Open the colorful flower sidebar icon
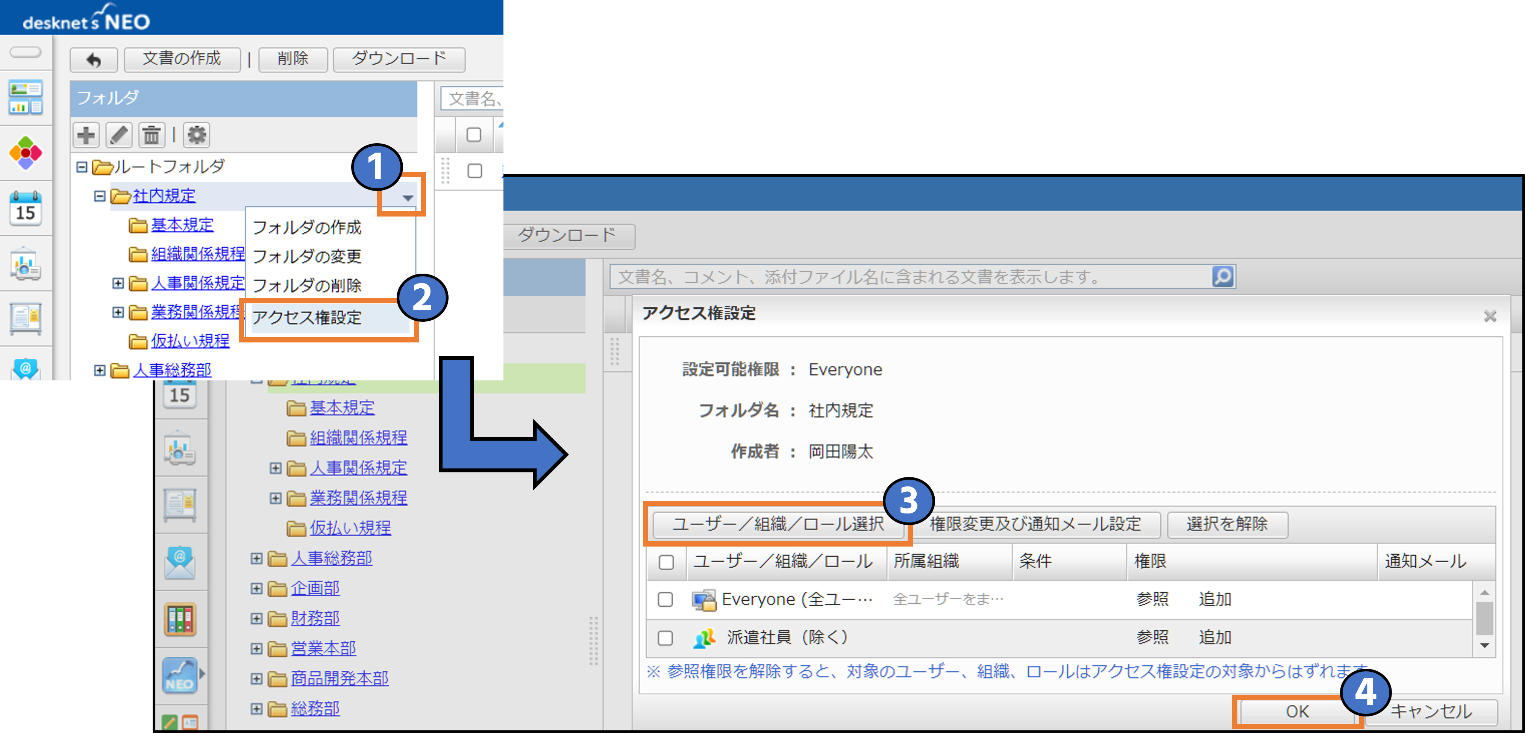Image resolution: width=1525 pixels, height=733 pixels. (26, 153)
